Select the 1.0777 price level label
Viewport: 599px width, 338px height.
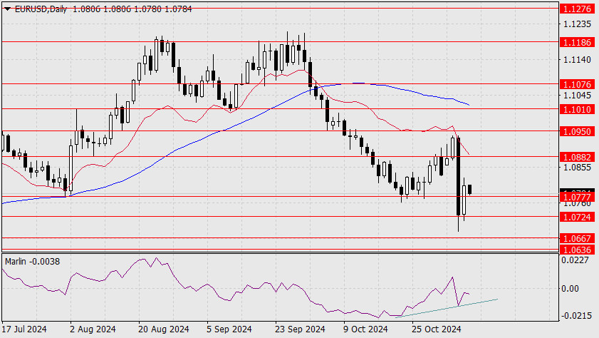577,198
